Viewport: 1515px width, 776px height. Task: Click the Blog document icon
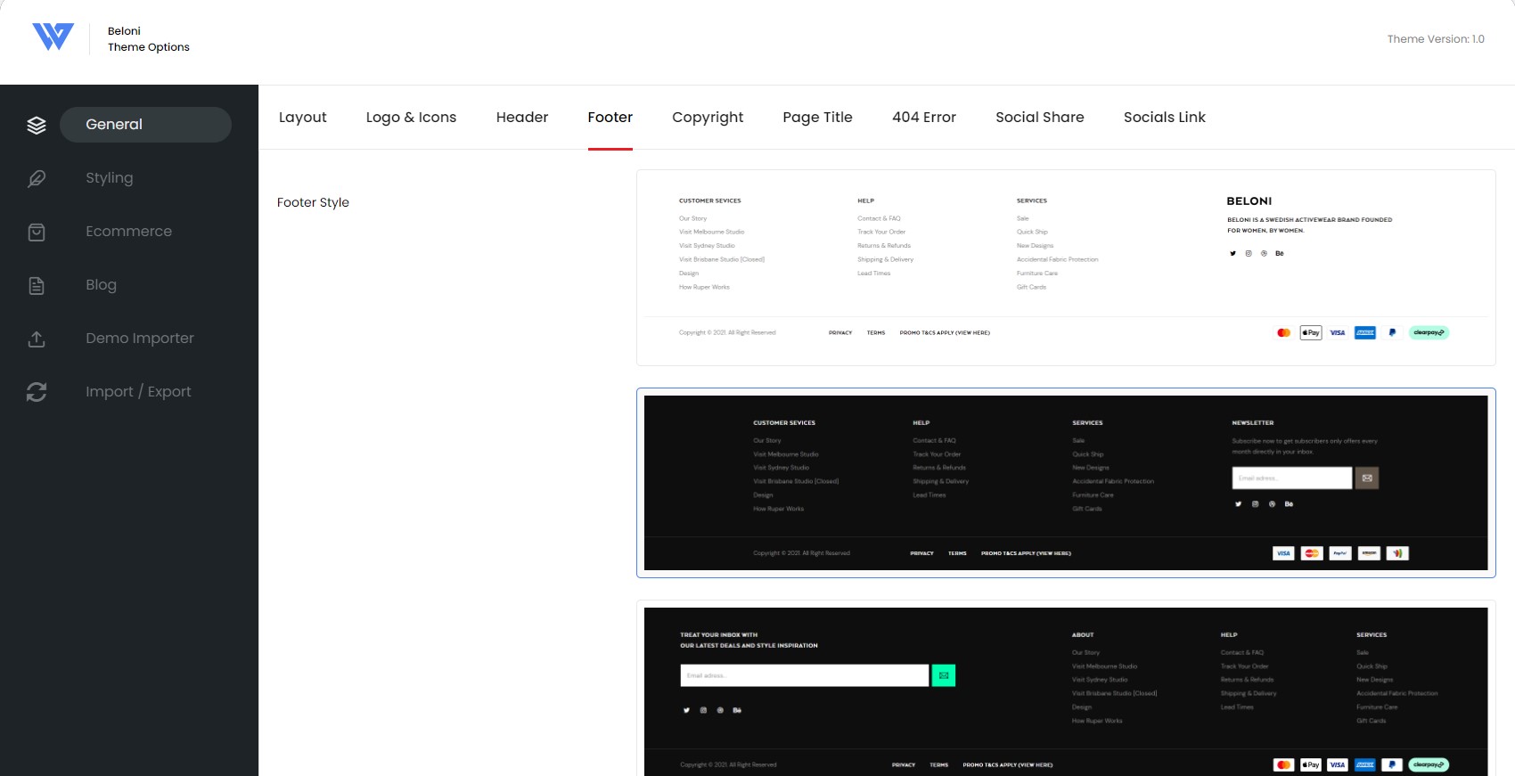point(37,285)
